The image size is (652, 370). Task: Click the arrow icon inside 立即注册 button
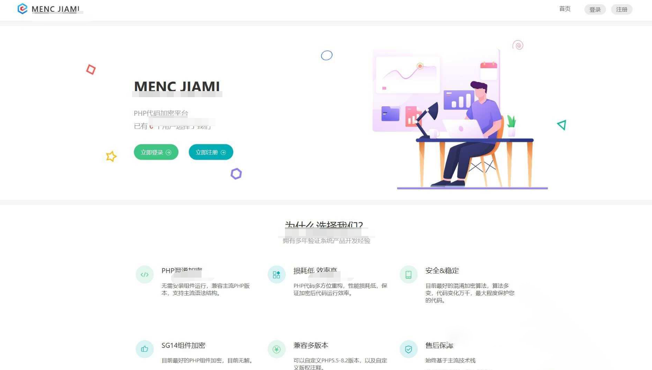pos(223,152)
